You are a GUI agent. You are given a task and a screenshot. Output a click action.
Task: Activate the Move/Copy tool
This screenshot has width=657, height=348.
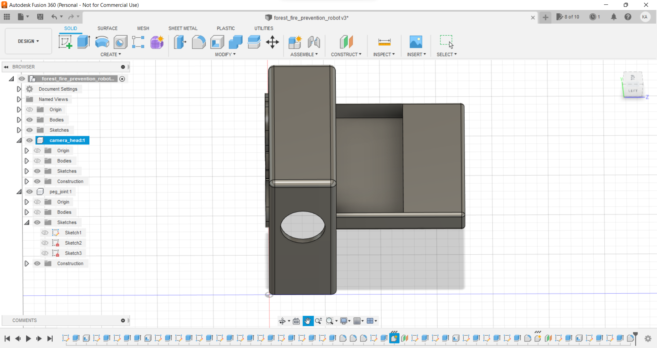(272, 42)
